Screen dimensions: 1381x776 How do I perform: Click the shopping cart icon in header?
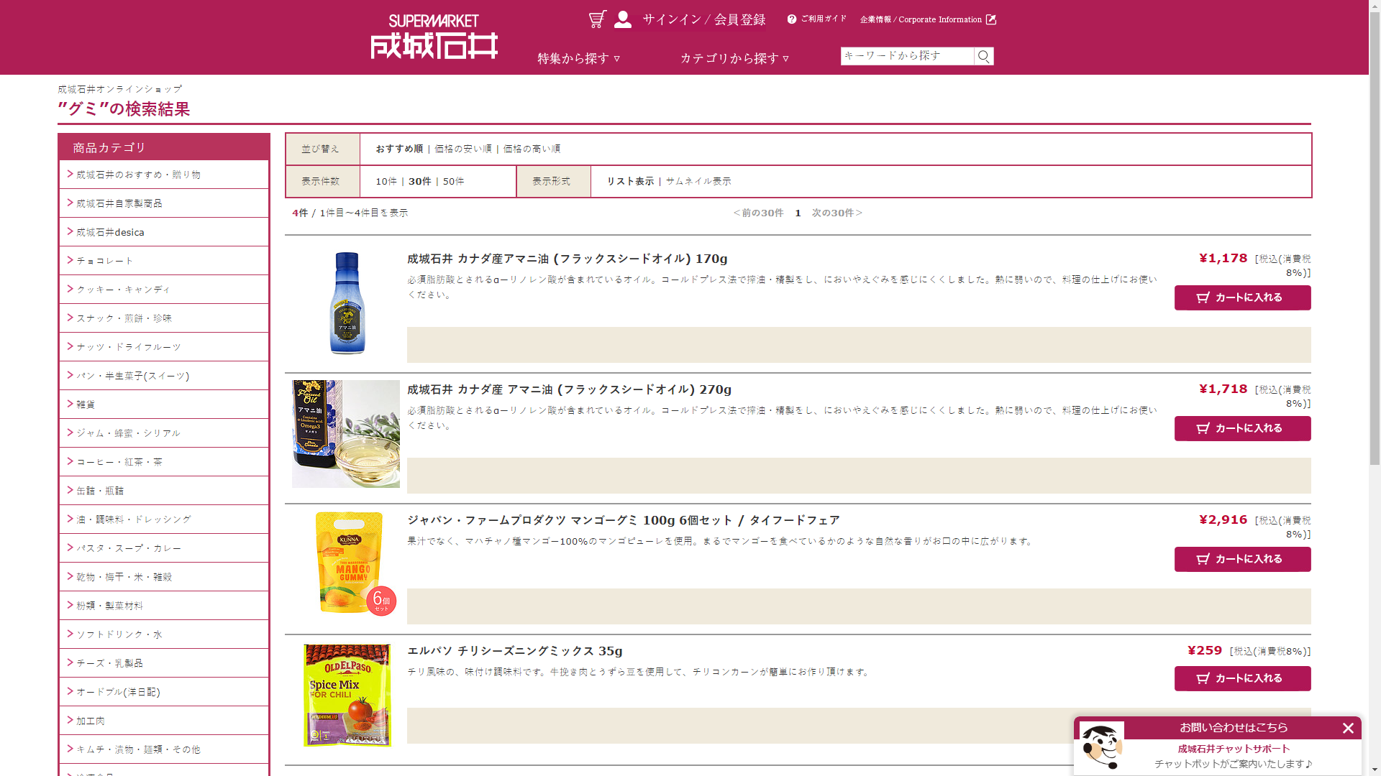[597, 19]
